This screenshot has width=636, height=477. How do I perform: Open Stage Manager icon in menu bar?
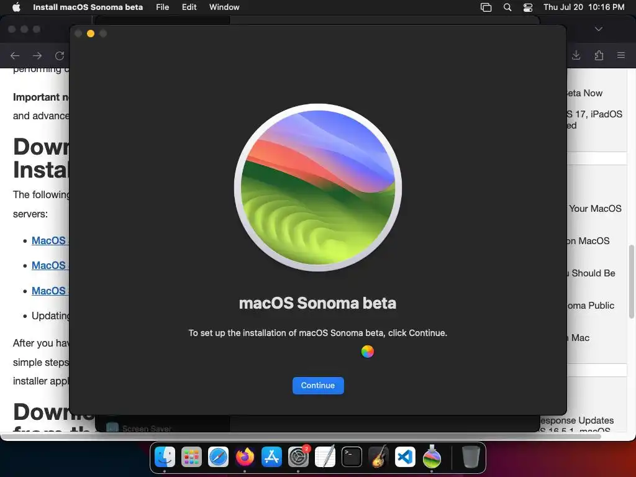486,7
